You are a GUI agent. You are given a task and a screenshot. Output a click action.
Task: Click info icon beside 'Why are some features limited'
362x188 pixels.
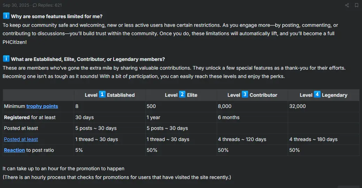coord(6,16)
